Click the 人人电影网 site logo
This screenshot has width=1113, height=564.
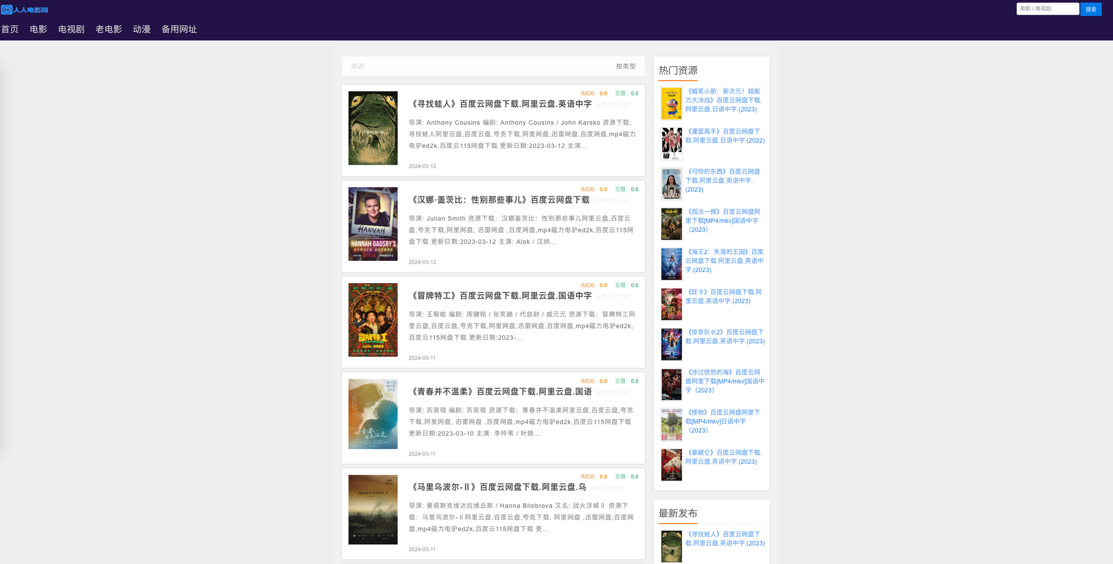(x=24, y=9)
